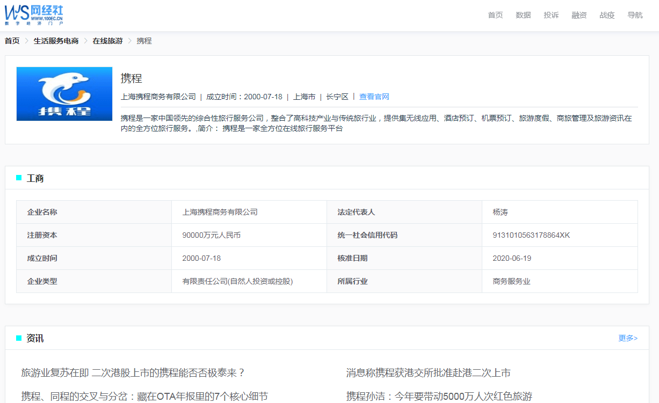Open the 战疫 navigation item
The height and width of the screenshot is (403, 659).
coord(607,15)
